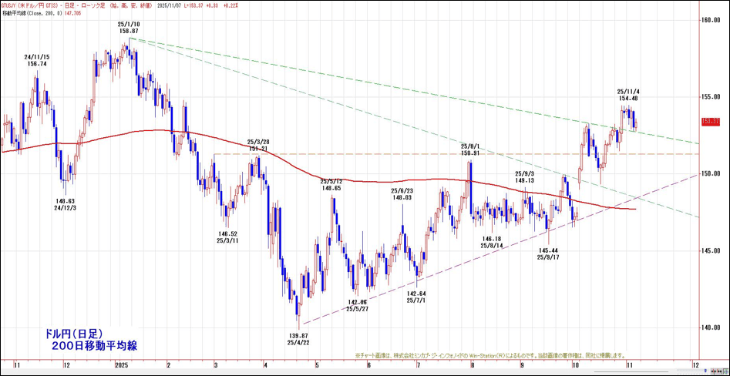Image resolution: width=730 pixels, height=376 pixels.
Task: Click the 25/8/1 150.91 peak label
Action: pos(470,149)
